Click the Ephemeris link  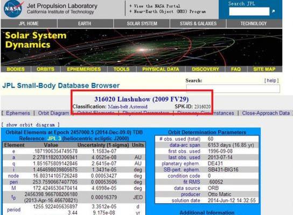point(18,113)
